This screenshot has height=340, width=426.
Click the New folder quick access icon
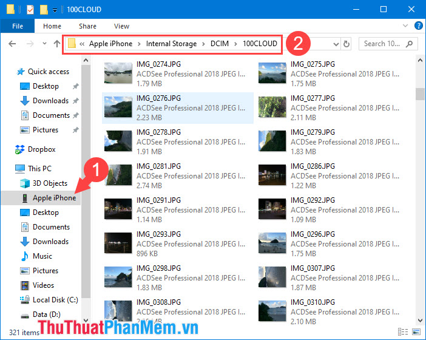[44, 10]
